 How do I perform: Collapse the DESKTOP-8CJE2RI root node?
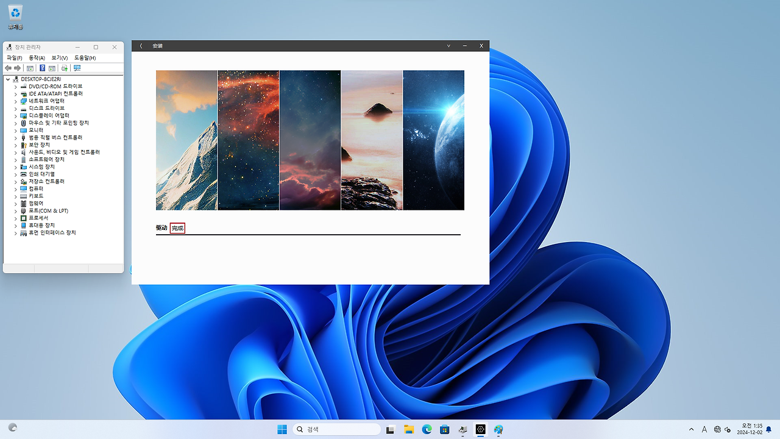[9, 79]
